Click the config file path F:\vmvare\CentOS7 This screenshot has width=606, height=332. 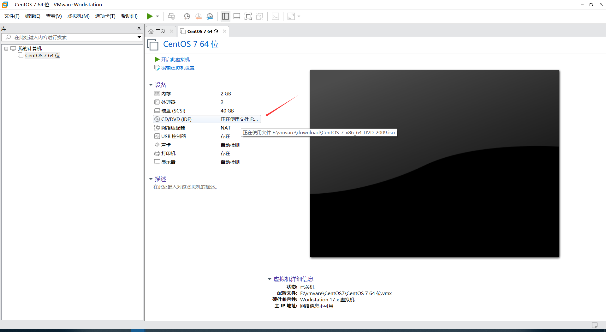coord(346,293)
